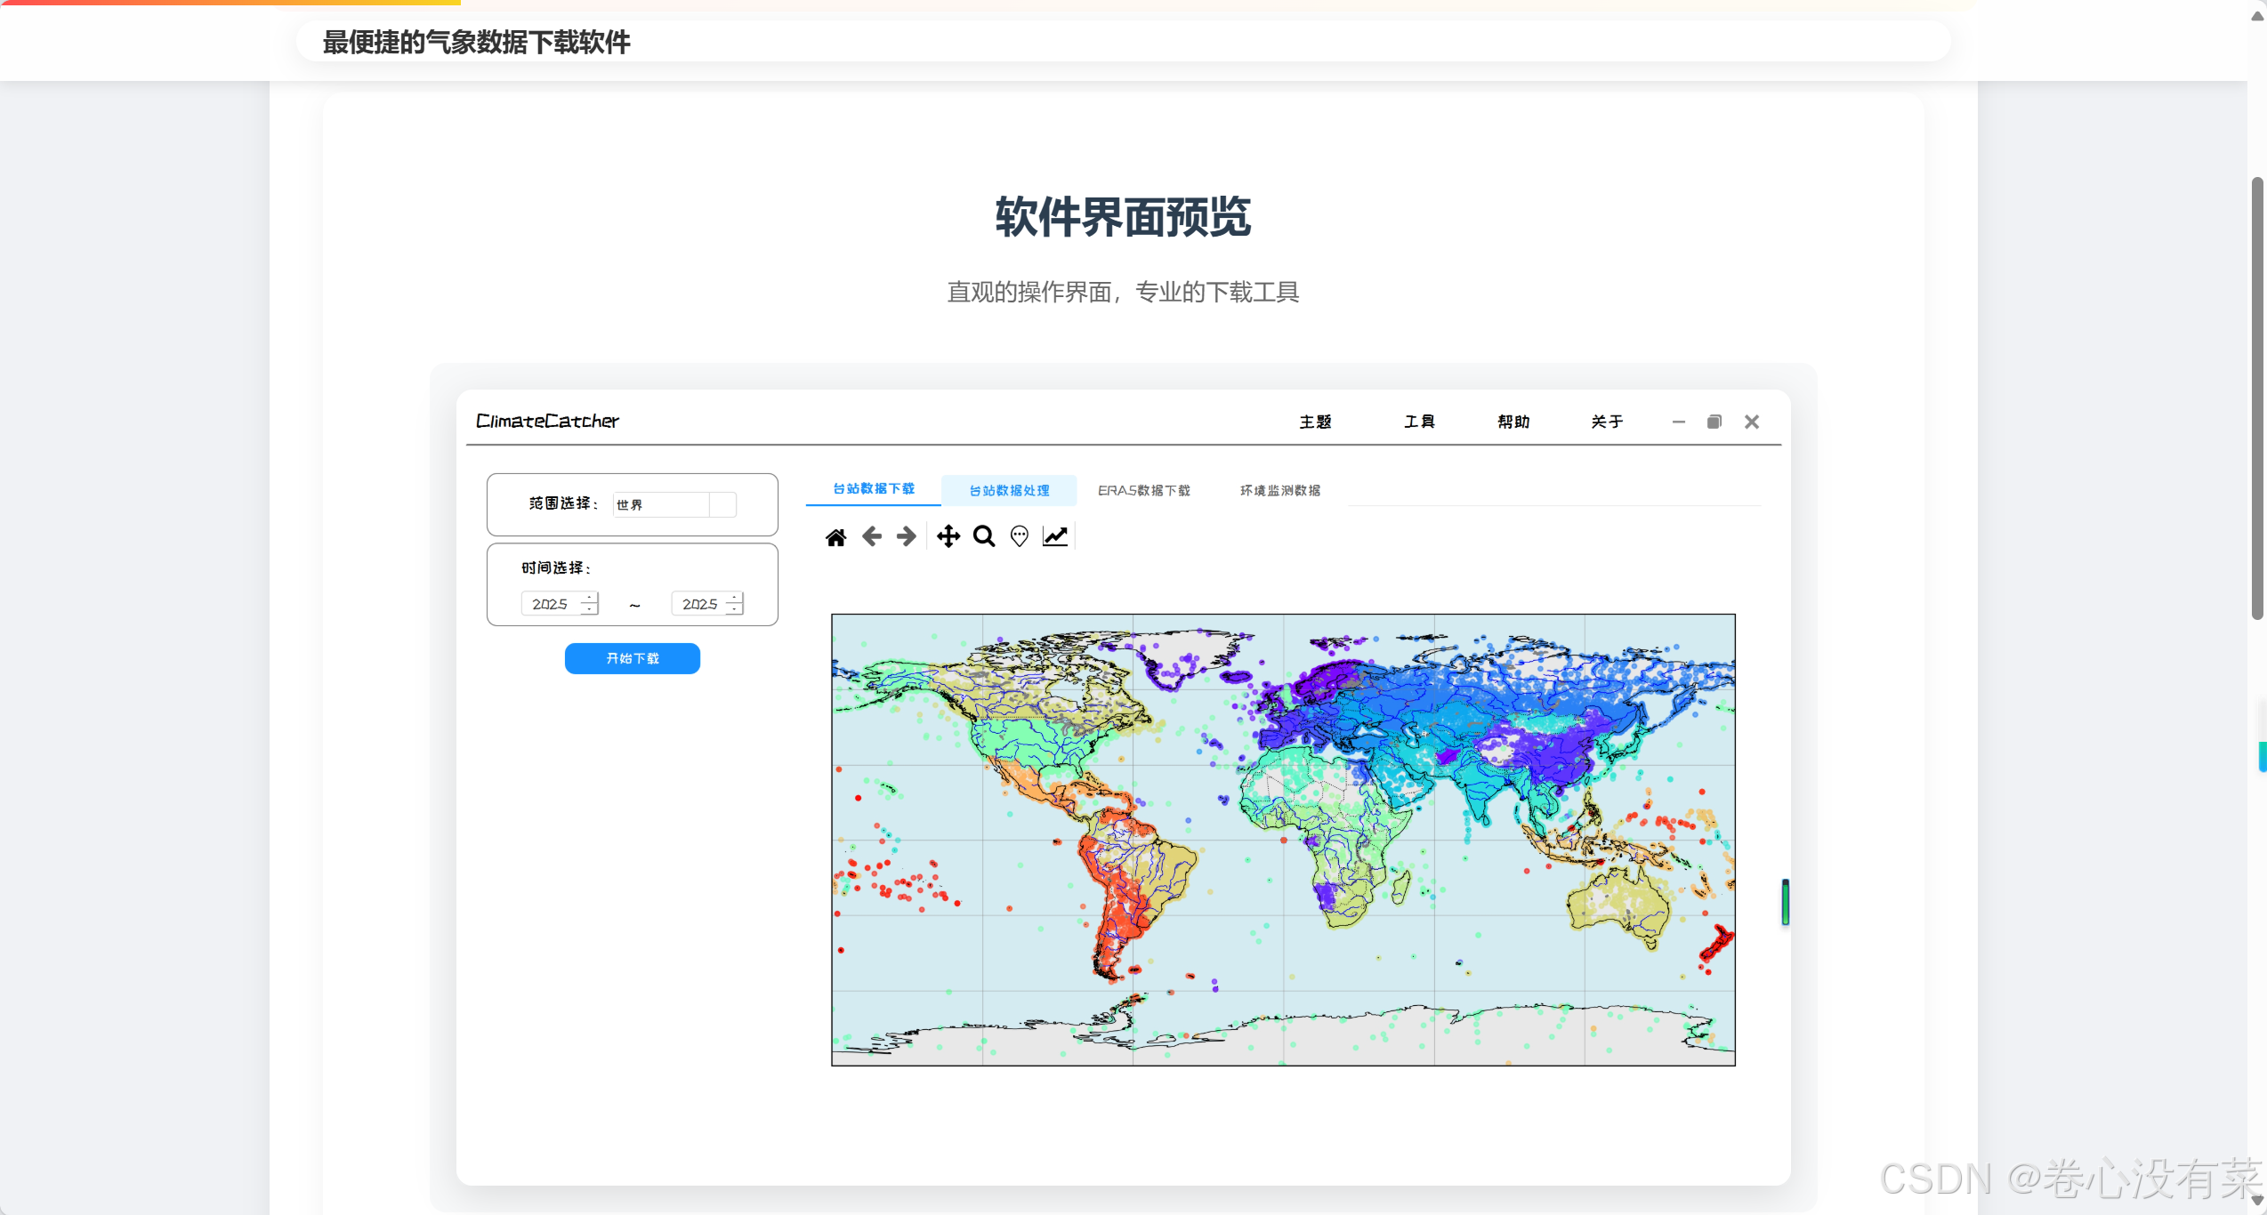2267x1215 pixels.
Task: Decrease the end year spinner value
Action: point(734,609)
